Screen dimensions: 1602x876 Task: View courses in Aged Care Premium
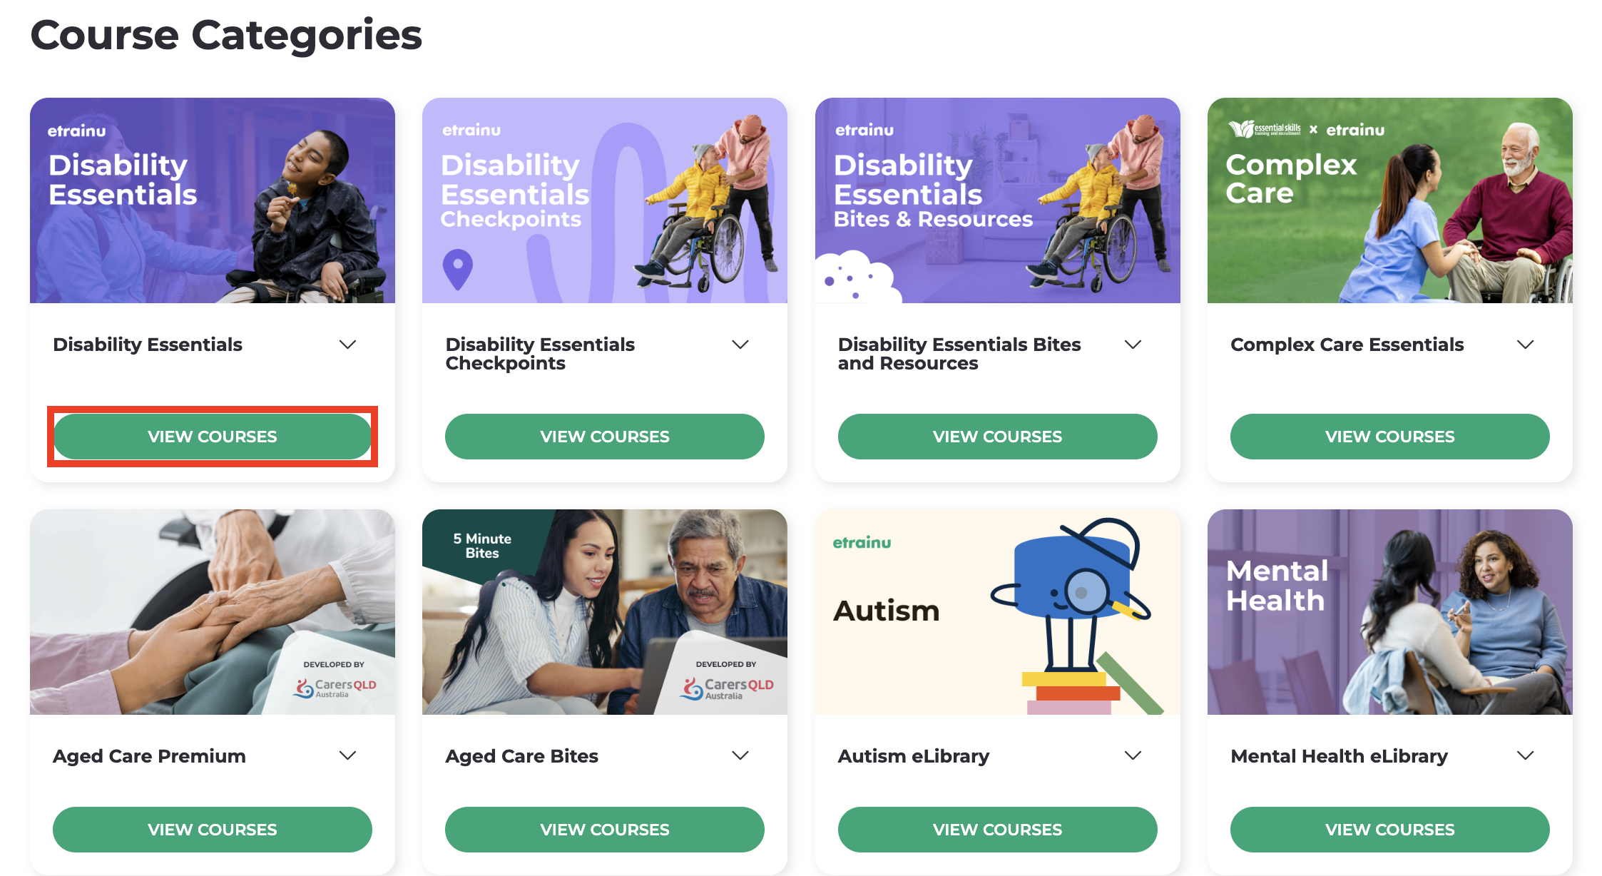[x=213, y=830]
